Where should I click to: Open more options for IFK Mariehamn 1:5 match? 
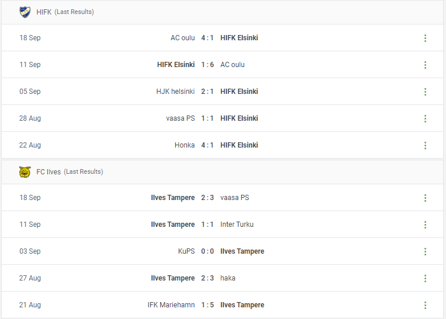pyautogui.click(x=425, y=305)
